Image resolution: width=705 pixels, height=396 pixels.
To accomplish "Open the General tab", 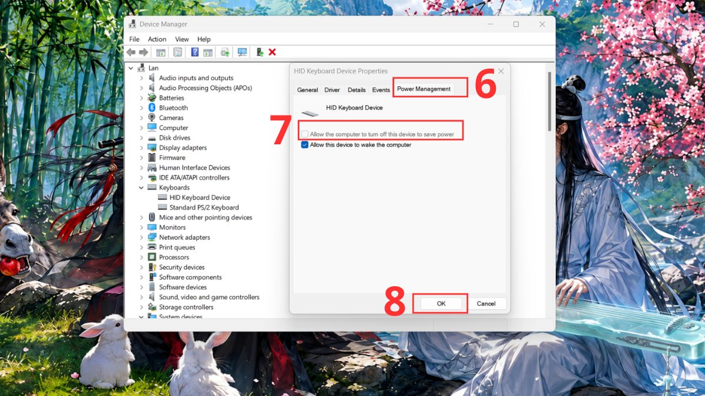I will 307,90.
